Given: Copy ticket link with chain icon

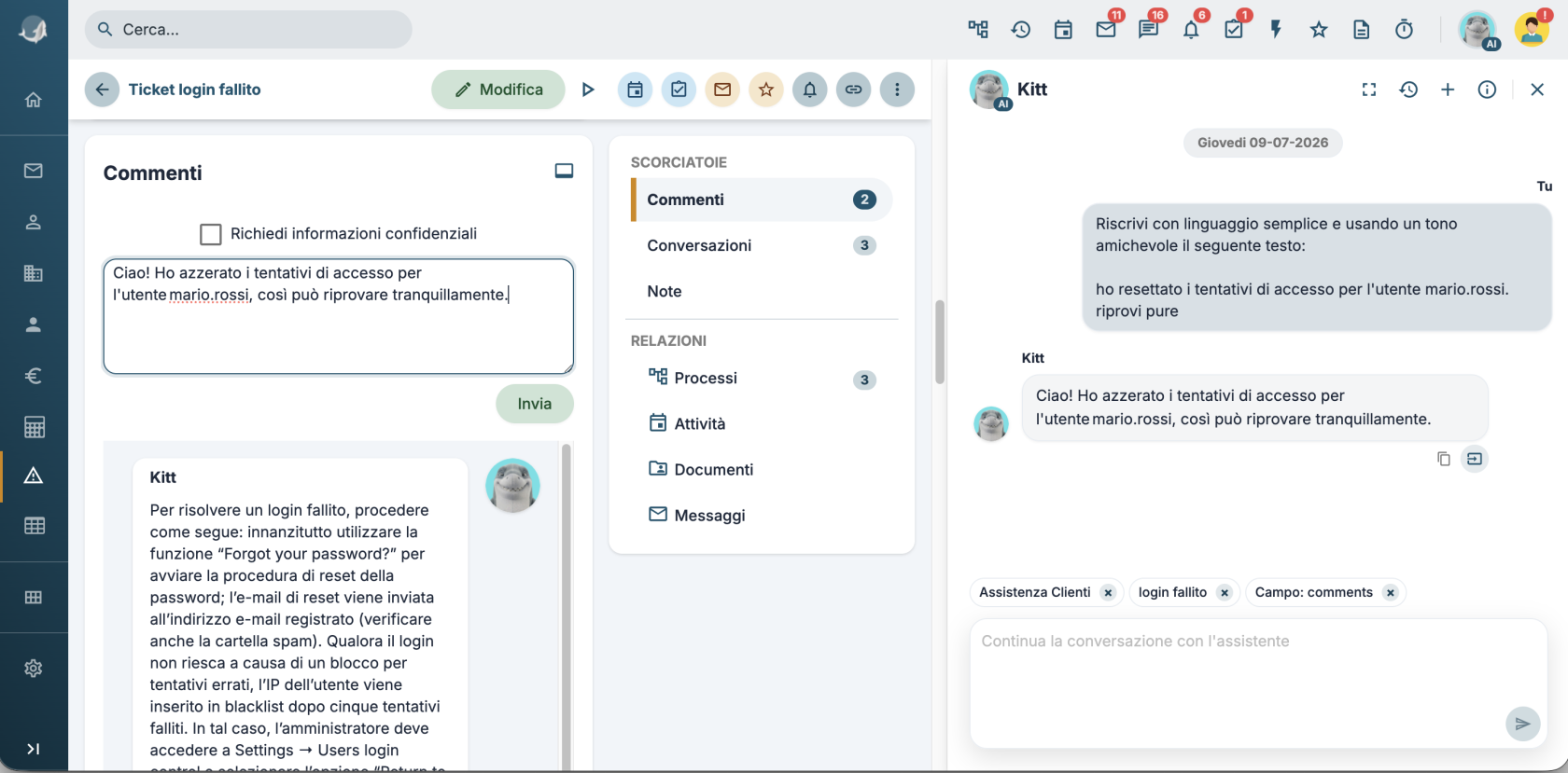Looking at the screenshot, I should pos(853,90).
